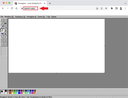The width and height of the screenshot is (128, 98).
Task: Pick the Fill With Color bucket tool
Action: point(6,23)
